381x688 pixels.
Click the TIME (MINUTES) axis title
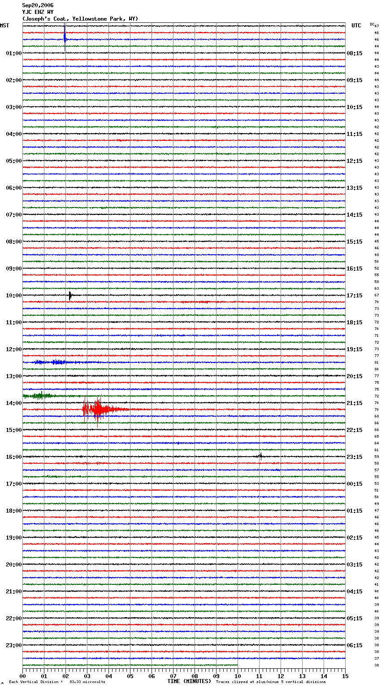point(189,681)
